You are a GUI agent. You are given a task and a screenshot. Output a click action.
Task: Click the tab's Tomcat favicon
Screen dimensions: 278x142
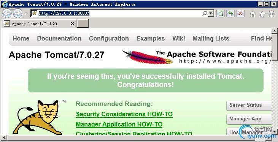point(7,23)
